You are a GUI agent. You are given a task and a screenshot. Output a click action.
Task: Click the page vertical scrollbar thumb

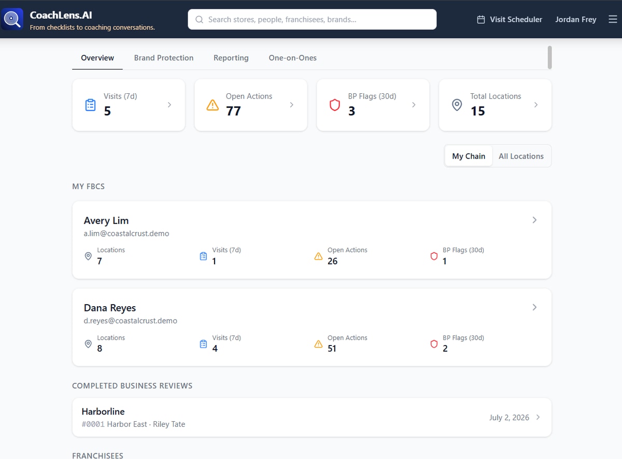tap(549, 58)
